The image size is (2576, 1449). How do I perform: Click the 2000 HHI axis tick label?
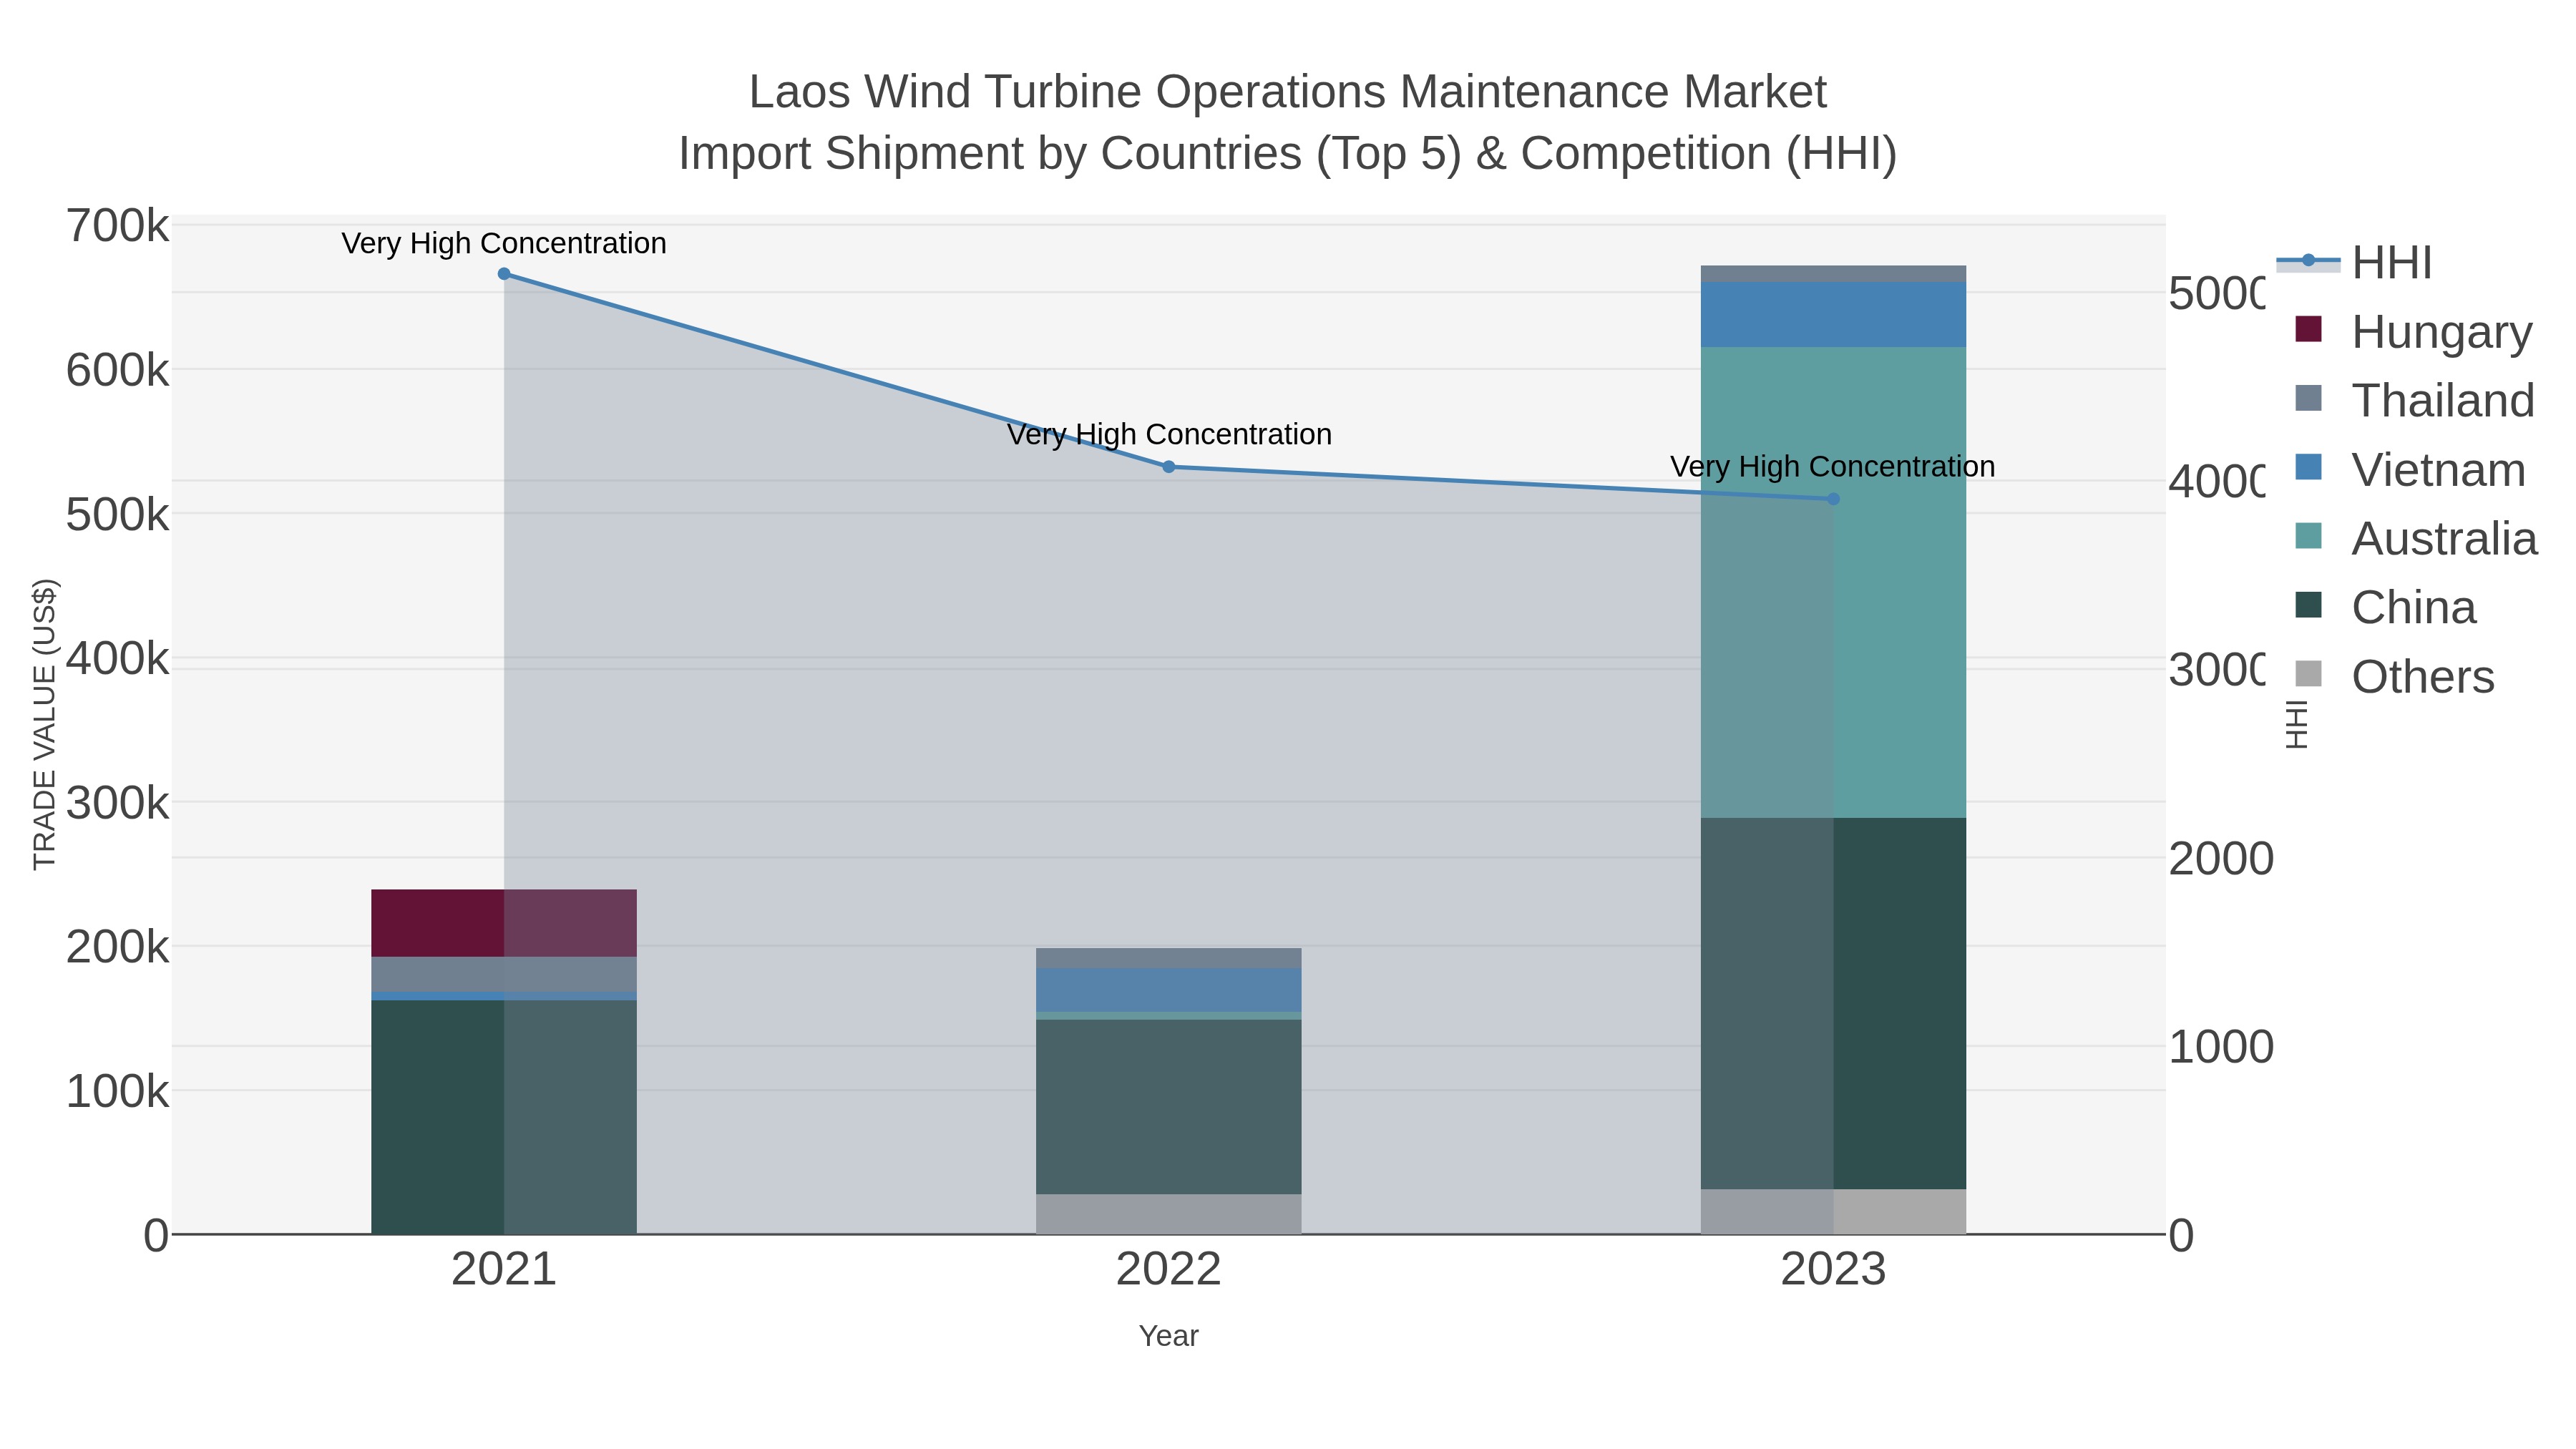point(2220,859)
